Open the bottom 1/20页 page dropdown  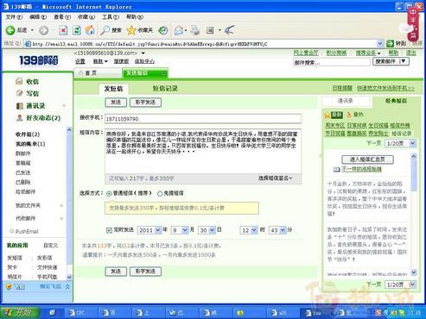click(x=412, y=285)
